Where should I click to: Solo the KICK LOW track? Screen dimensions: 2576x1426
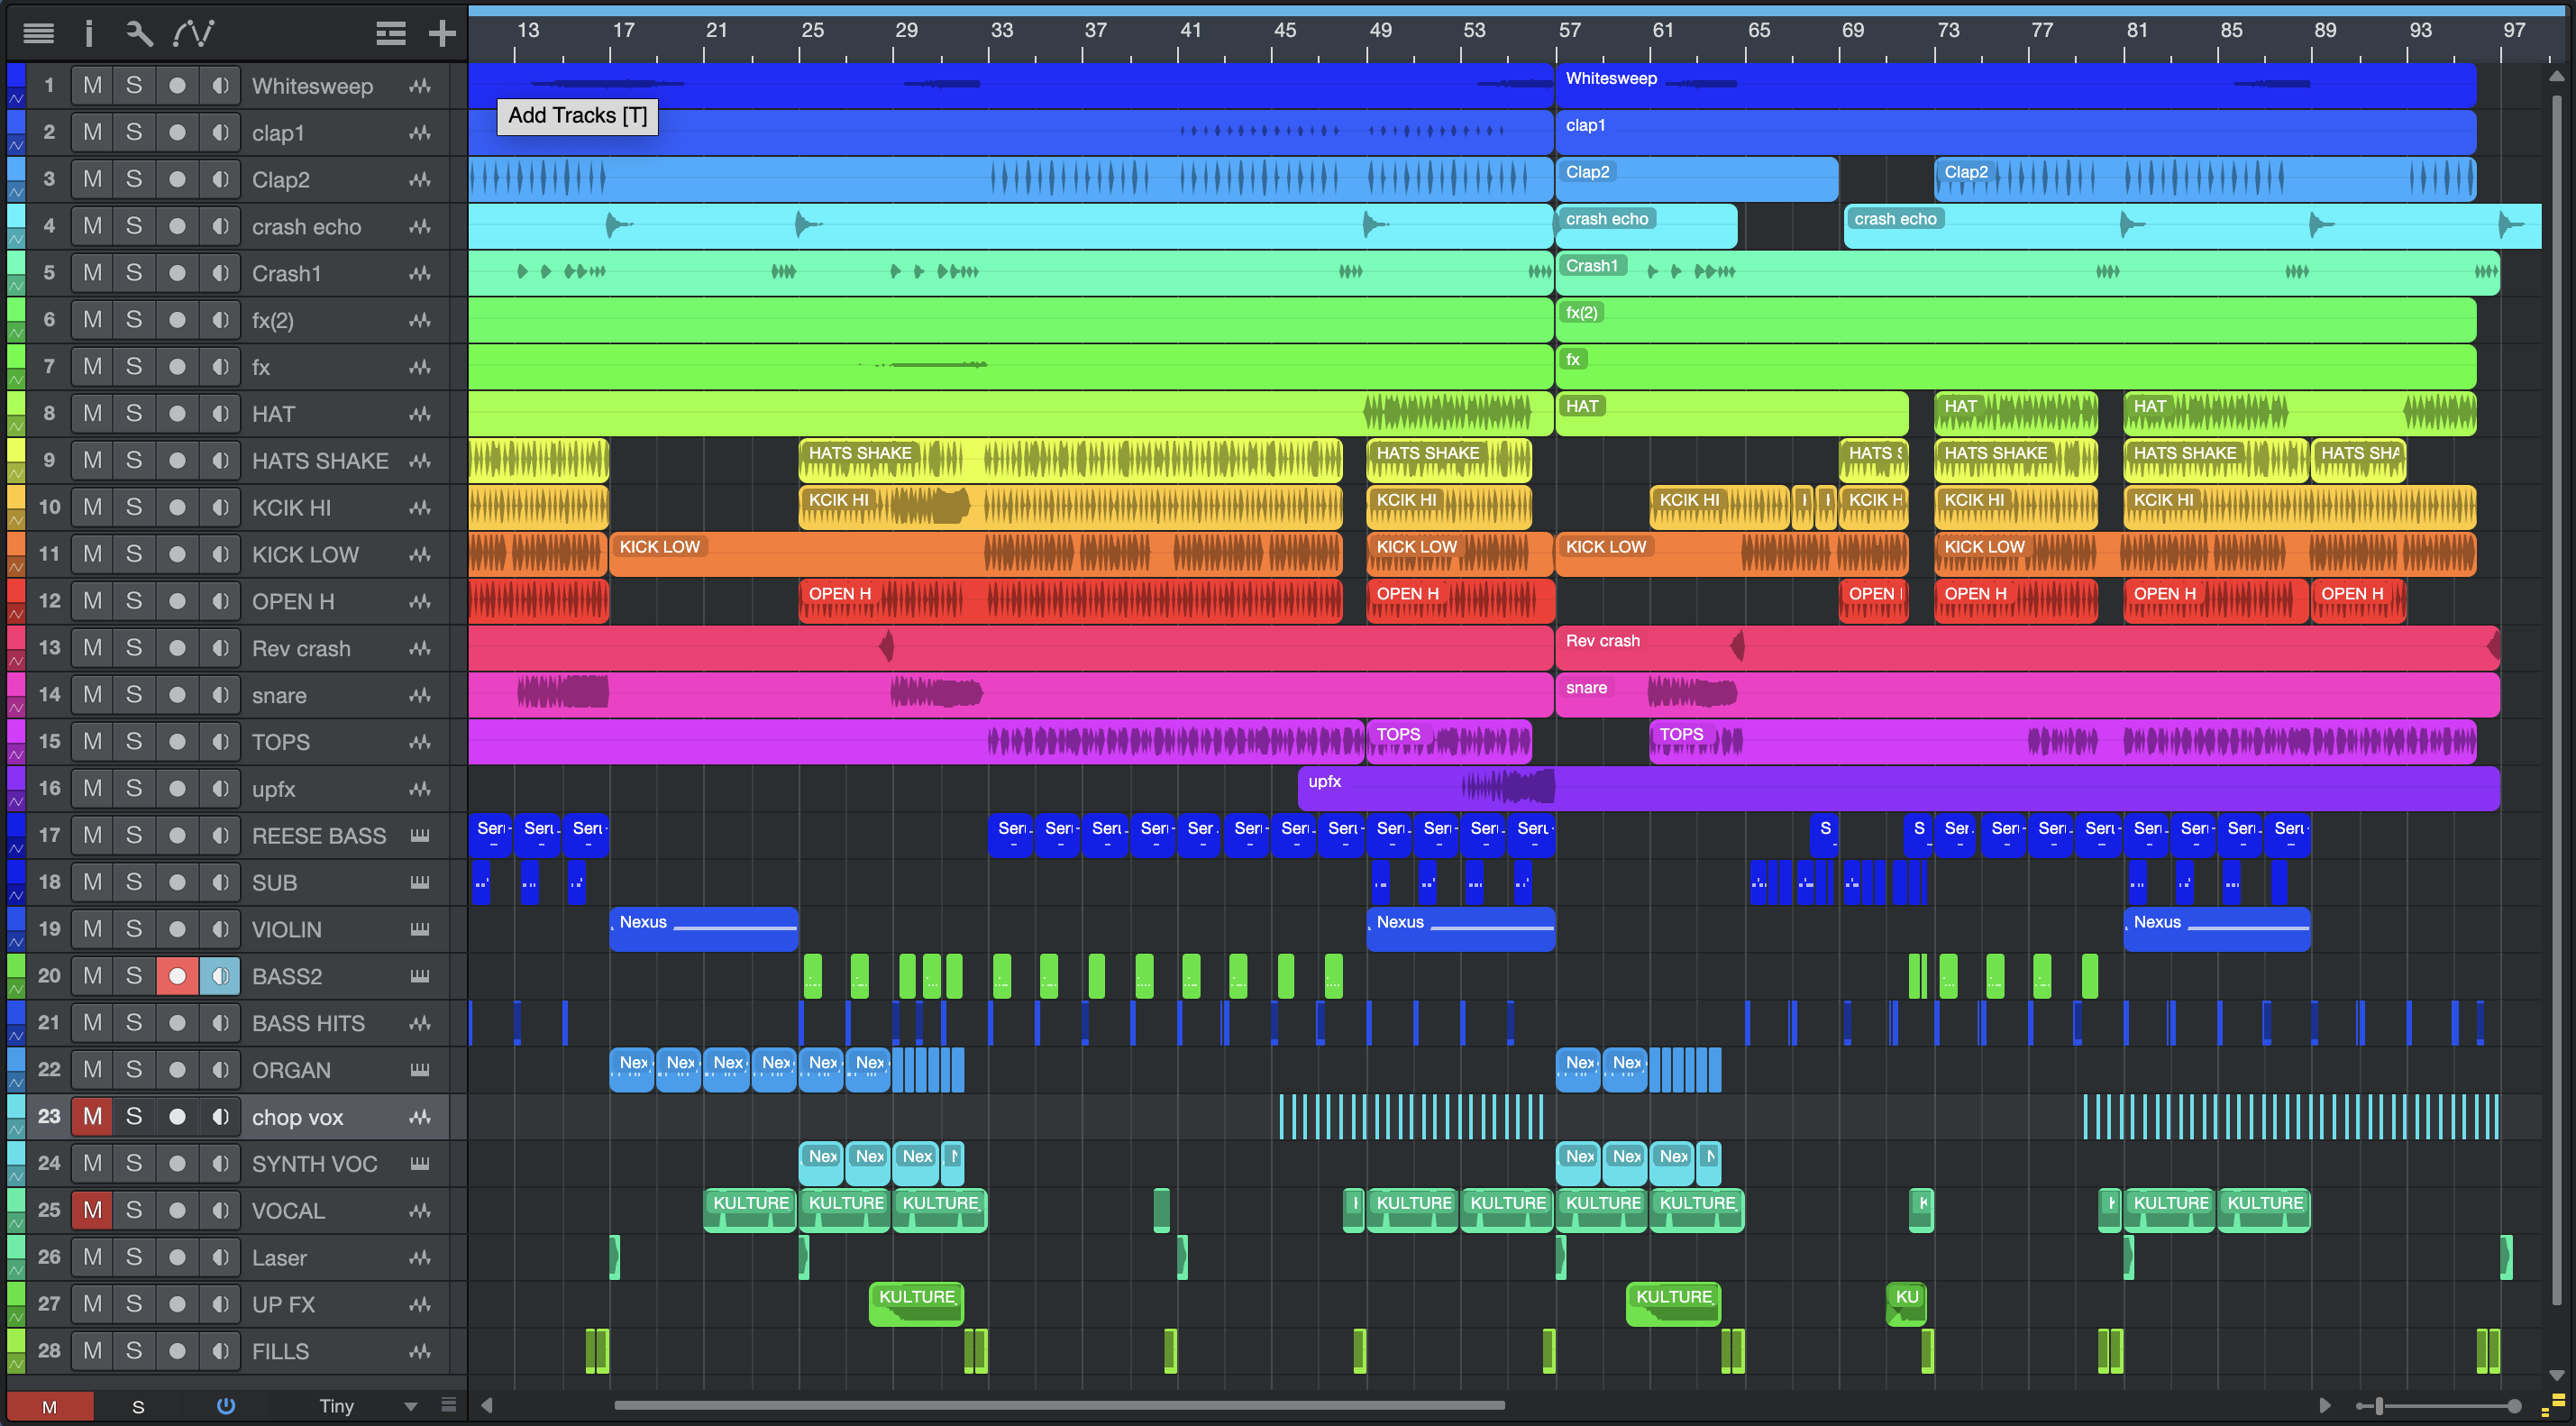[x=134, y=554]
